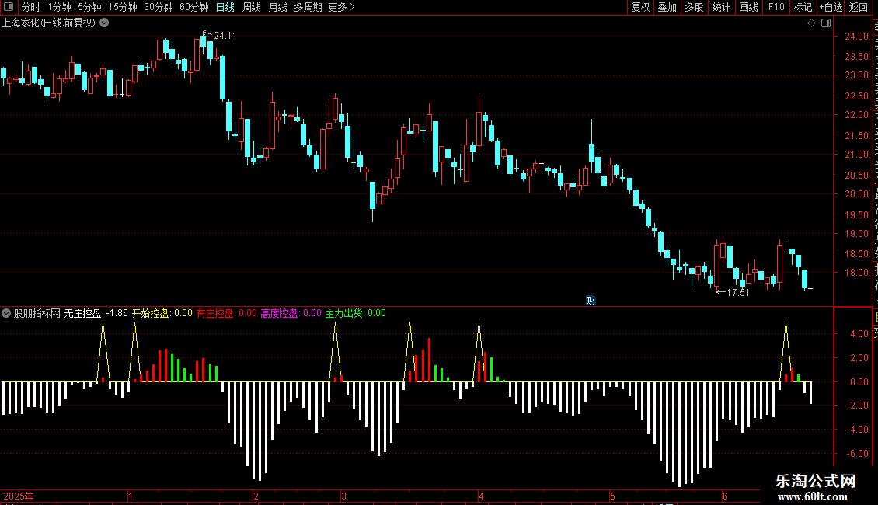The height and width of the screenshot is (505, 878).
Task: Click the 2025年 label on time axis
Action: click(x=19, y=496)
